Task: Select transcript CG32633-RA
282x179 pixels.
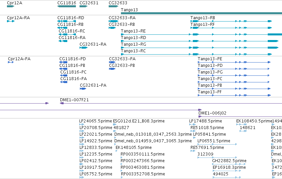Action: click(122, 18)
